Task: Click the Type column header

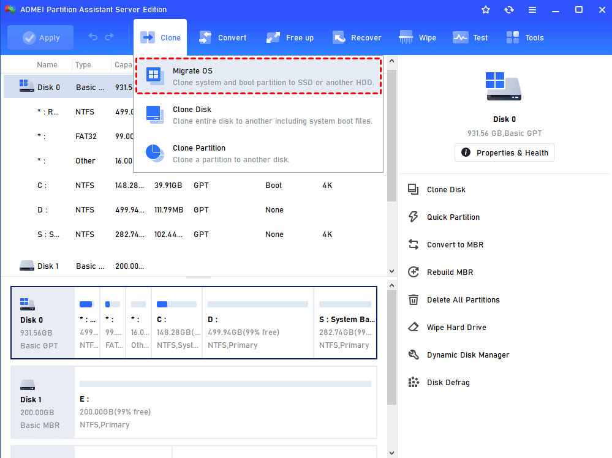Action: click(x=83, y=65)
